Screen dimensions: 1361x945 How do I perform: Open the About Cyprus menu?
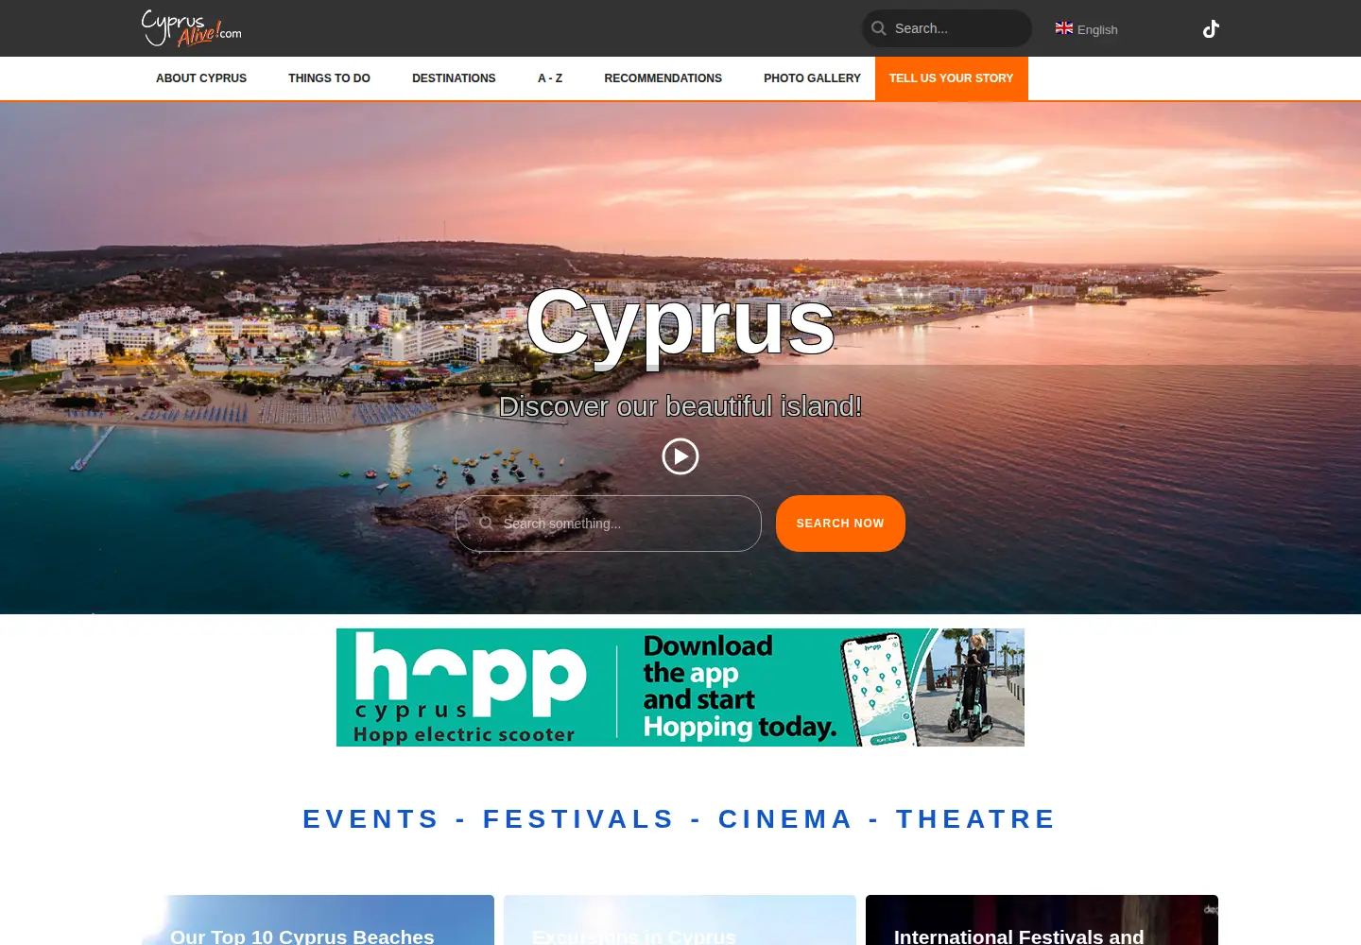201,78
